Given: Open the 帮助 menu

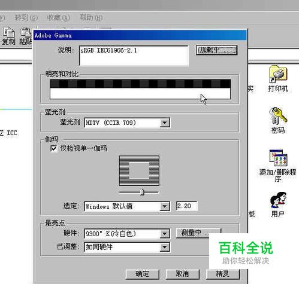Looking at the screenshot, I should (x=91, y=18).
